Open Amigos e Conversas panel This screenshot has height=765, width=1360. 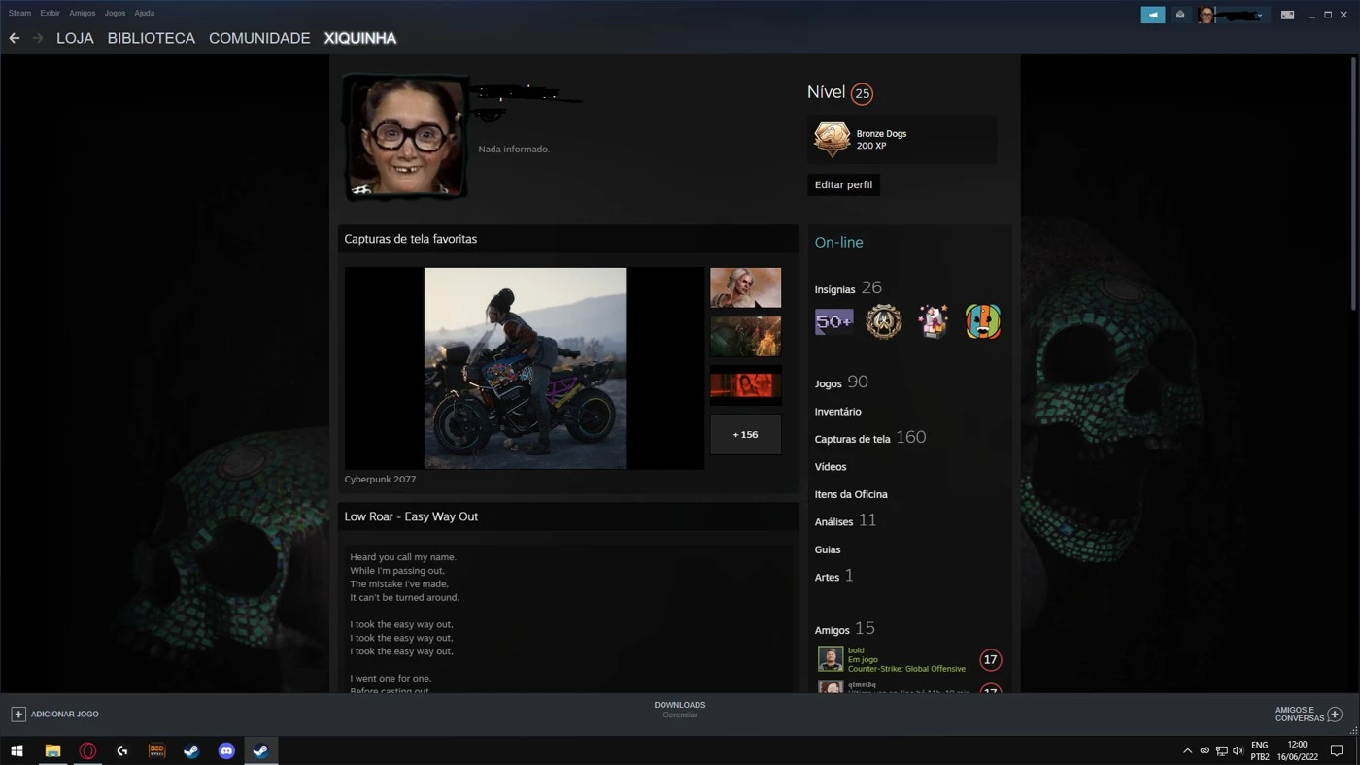(x=1309, y=715)
